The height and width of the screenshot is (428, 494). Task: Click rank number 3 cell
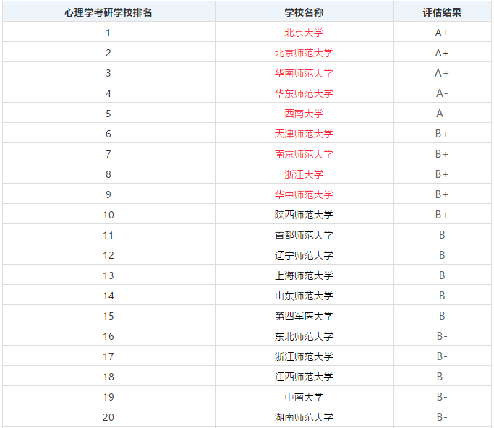[108, 73]
